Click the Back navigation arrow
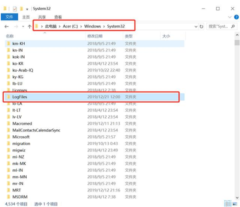This screenshot has height=207, width=240. point(6,26)
